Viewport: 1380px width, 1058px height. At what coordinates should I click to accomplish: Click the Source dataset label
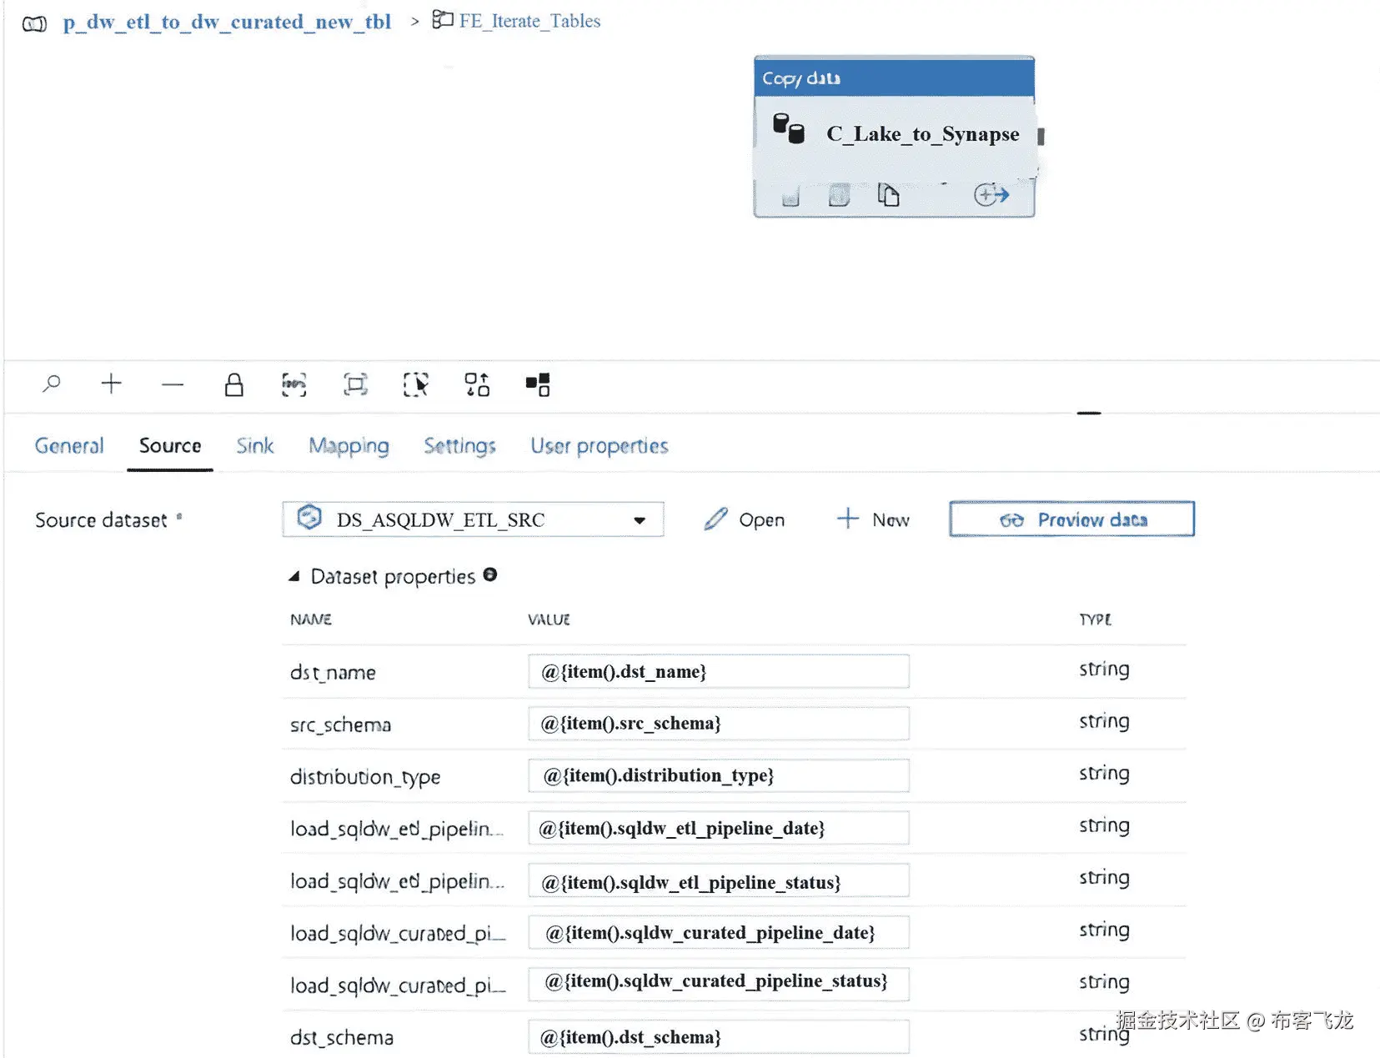tap(101, 520)
